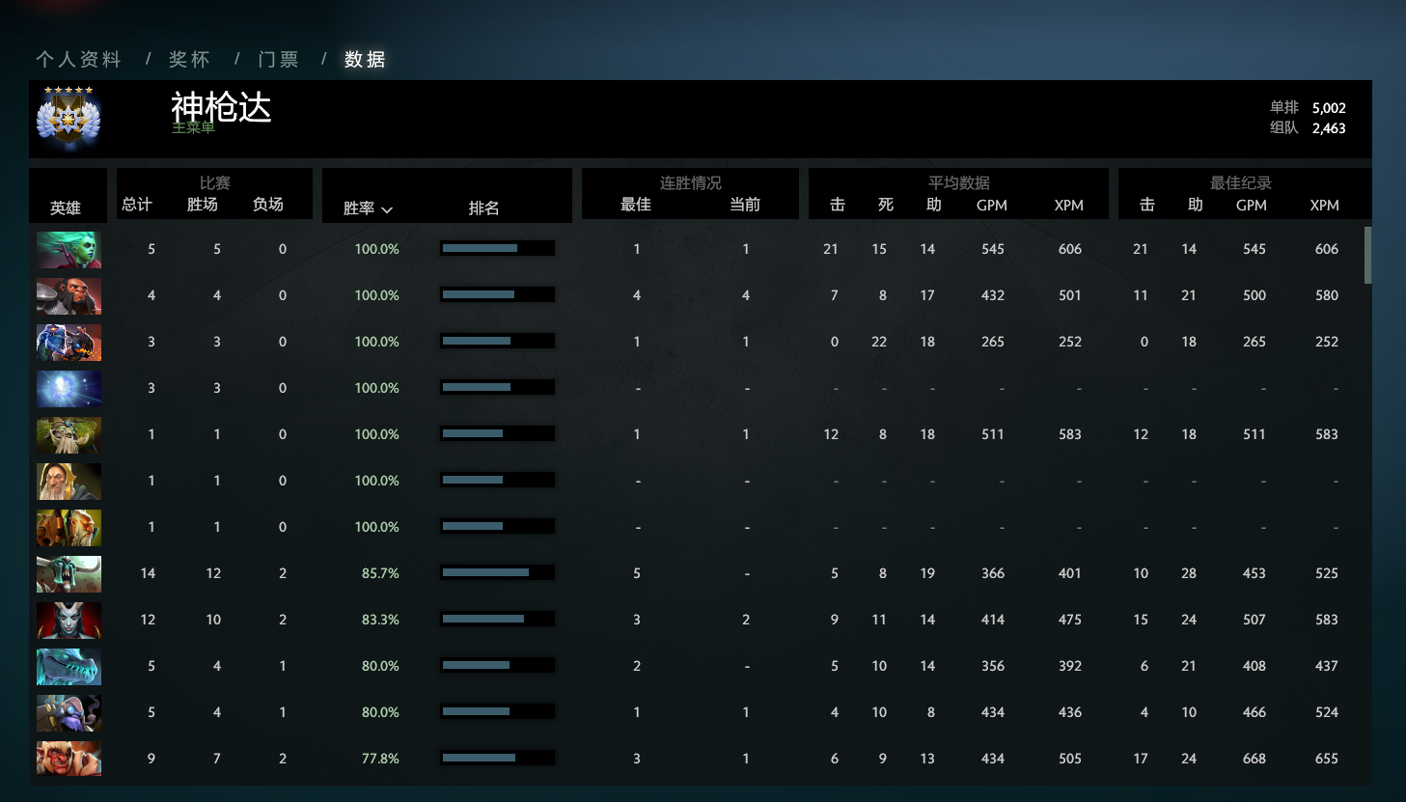Select hero portrait with GPM 434 and 80.0% win rate
The height and width of the screenshot is (802, 1406).
tap(69, 712)
